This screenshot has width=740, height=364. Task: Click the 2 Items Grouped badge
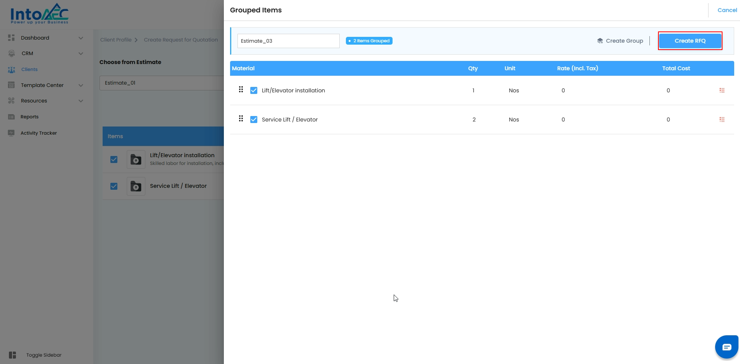369,41
